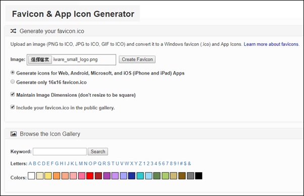Browse icons starting with letter Z

[140, 163]
